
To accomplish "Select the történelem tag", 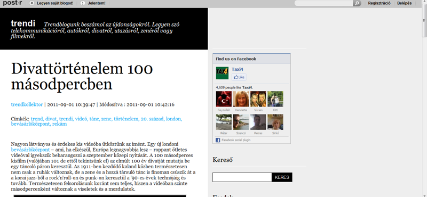I will (x=126, y=119).
